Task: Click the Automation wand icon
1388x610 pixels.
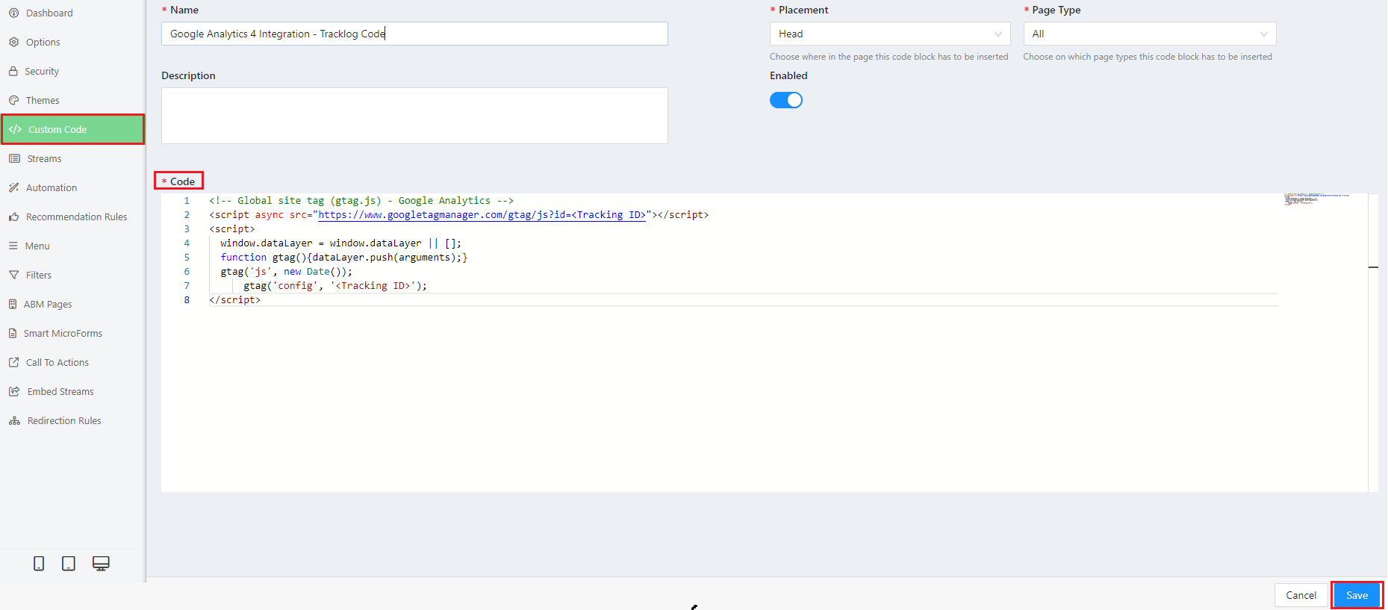Action: pos(13,187)
